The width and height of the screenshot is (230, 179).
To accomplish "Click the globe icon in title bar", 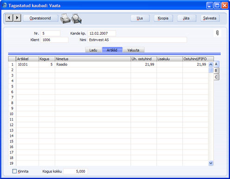I will coord(5,6).
